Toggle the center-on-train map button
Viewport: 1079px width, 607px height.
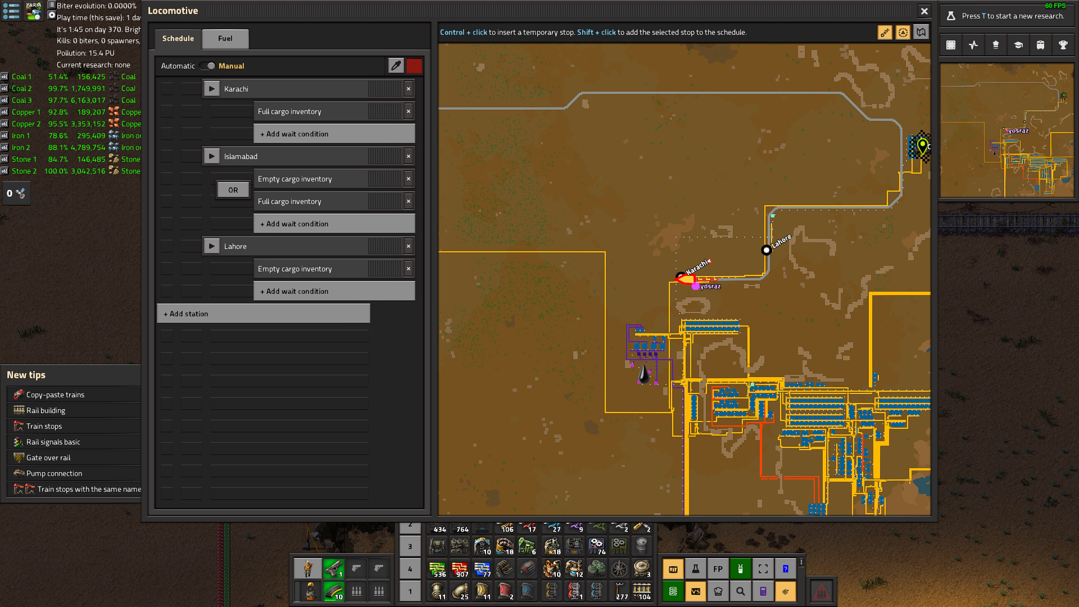pos(903,33)
